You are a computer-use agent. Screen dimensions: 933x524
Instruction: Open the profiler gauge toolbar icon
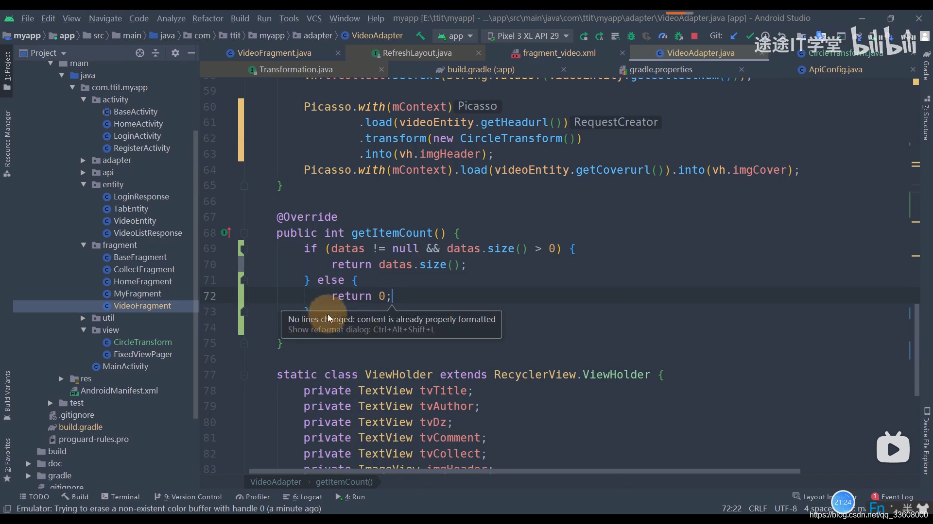click(663, 36)
